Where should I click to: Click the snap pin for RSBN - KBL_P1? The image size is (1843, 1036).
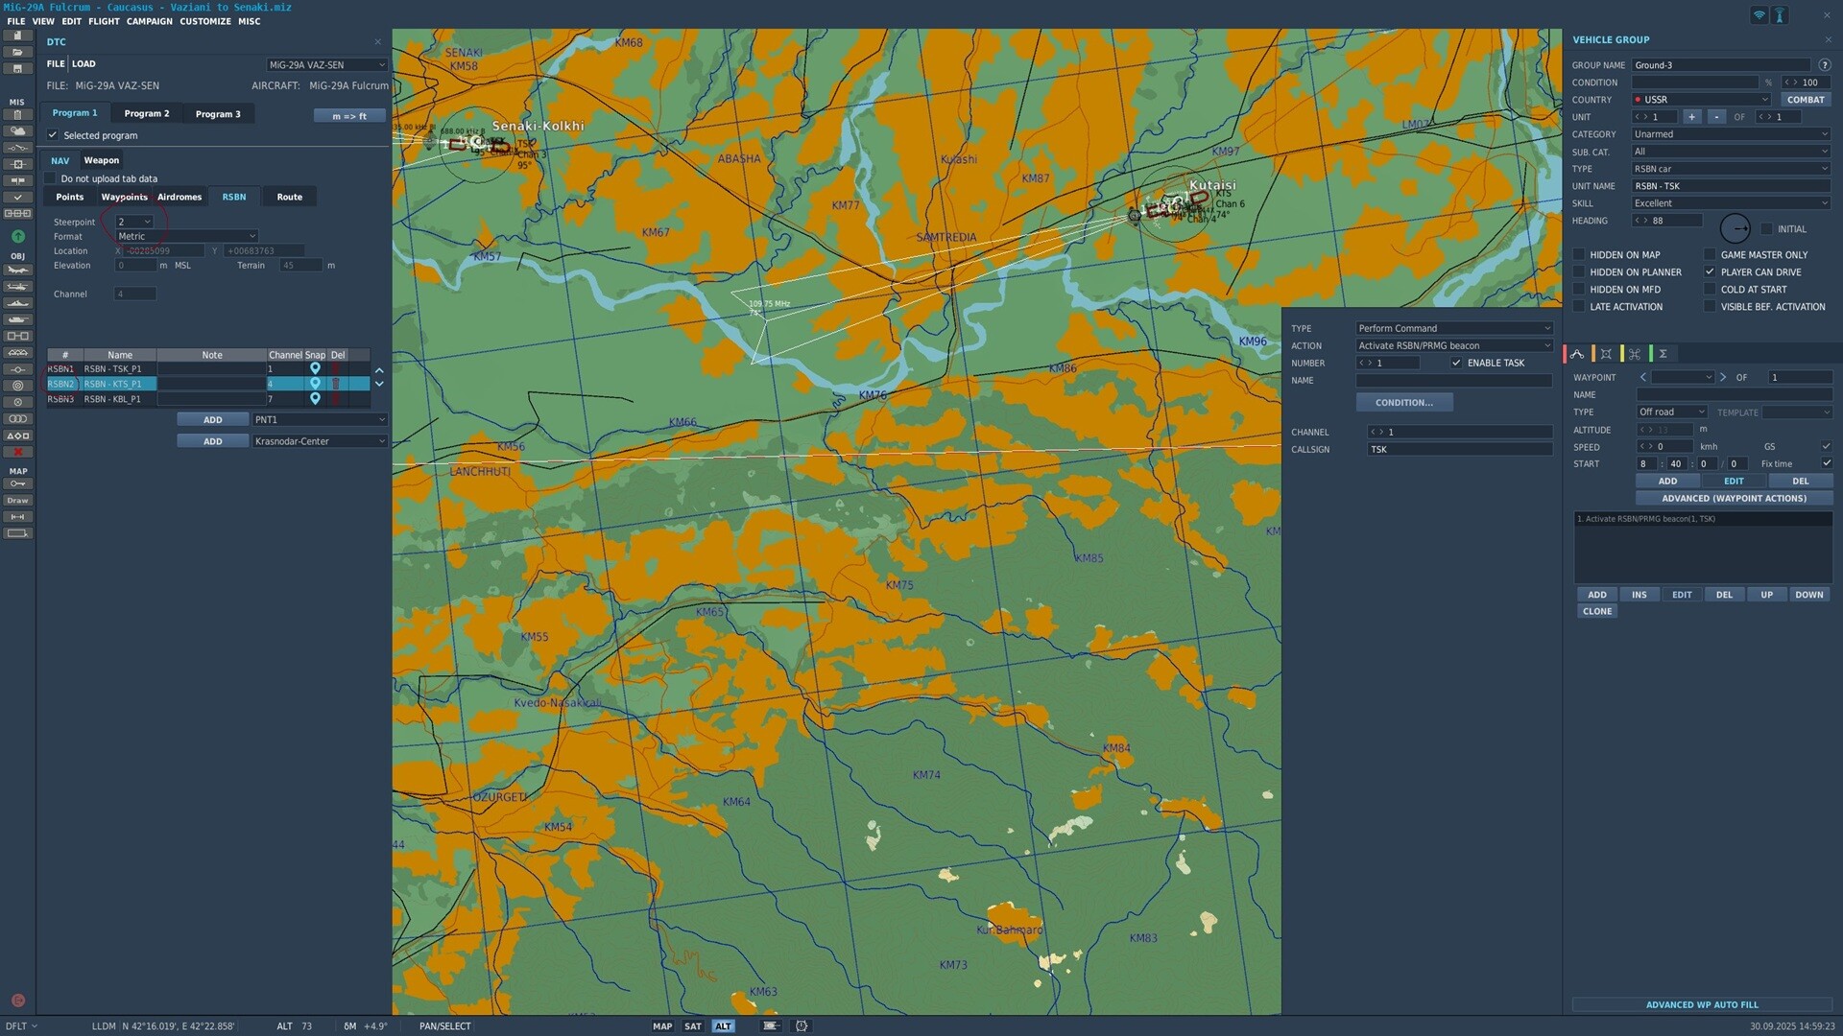tap(315, 399)
